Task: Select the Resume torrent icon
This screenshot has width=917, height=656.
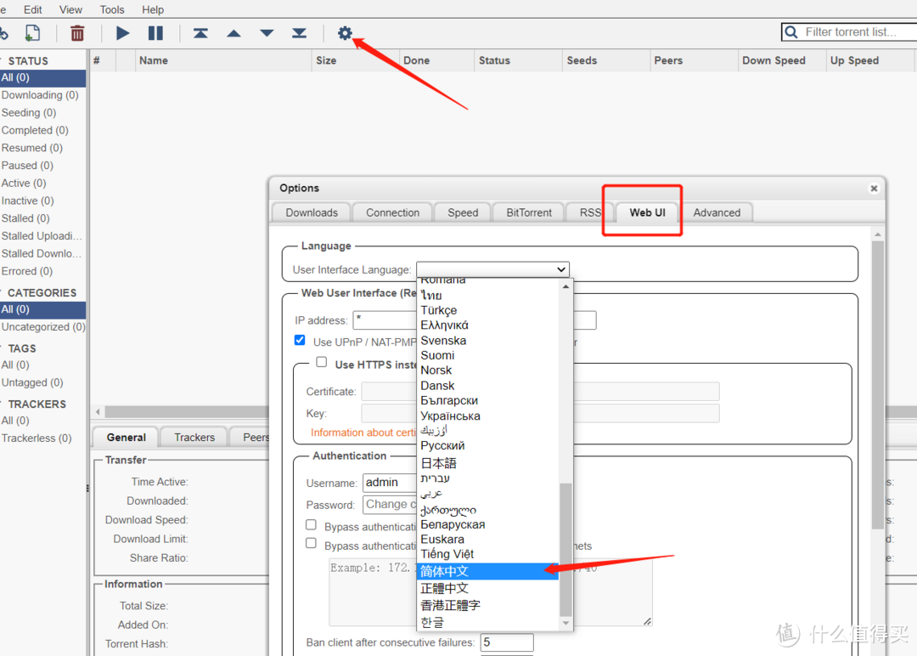Action: tap(122, 32)
